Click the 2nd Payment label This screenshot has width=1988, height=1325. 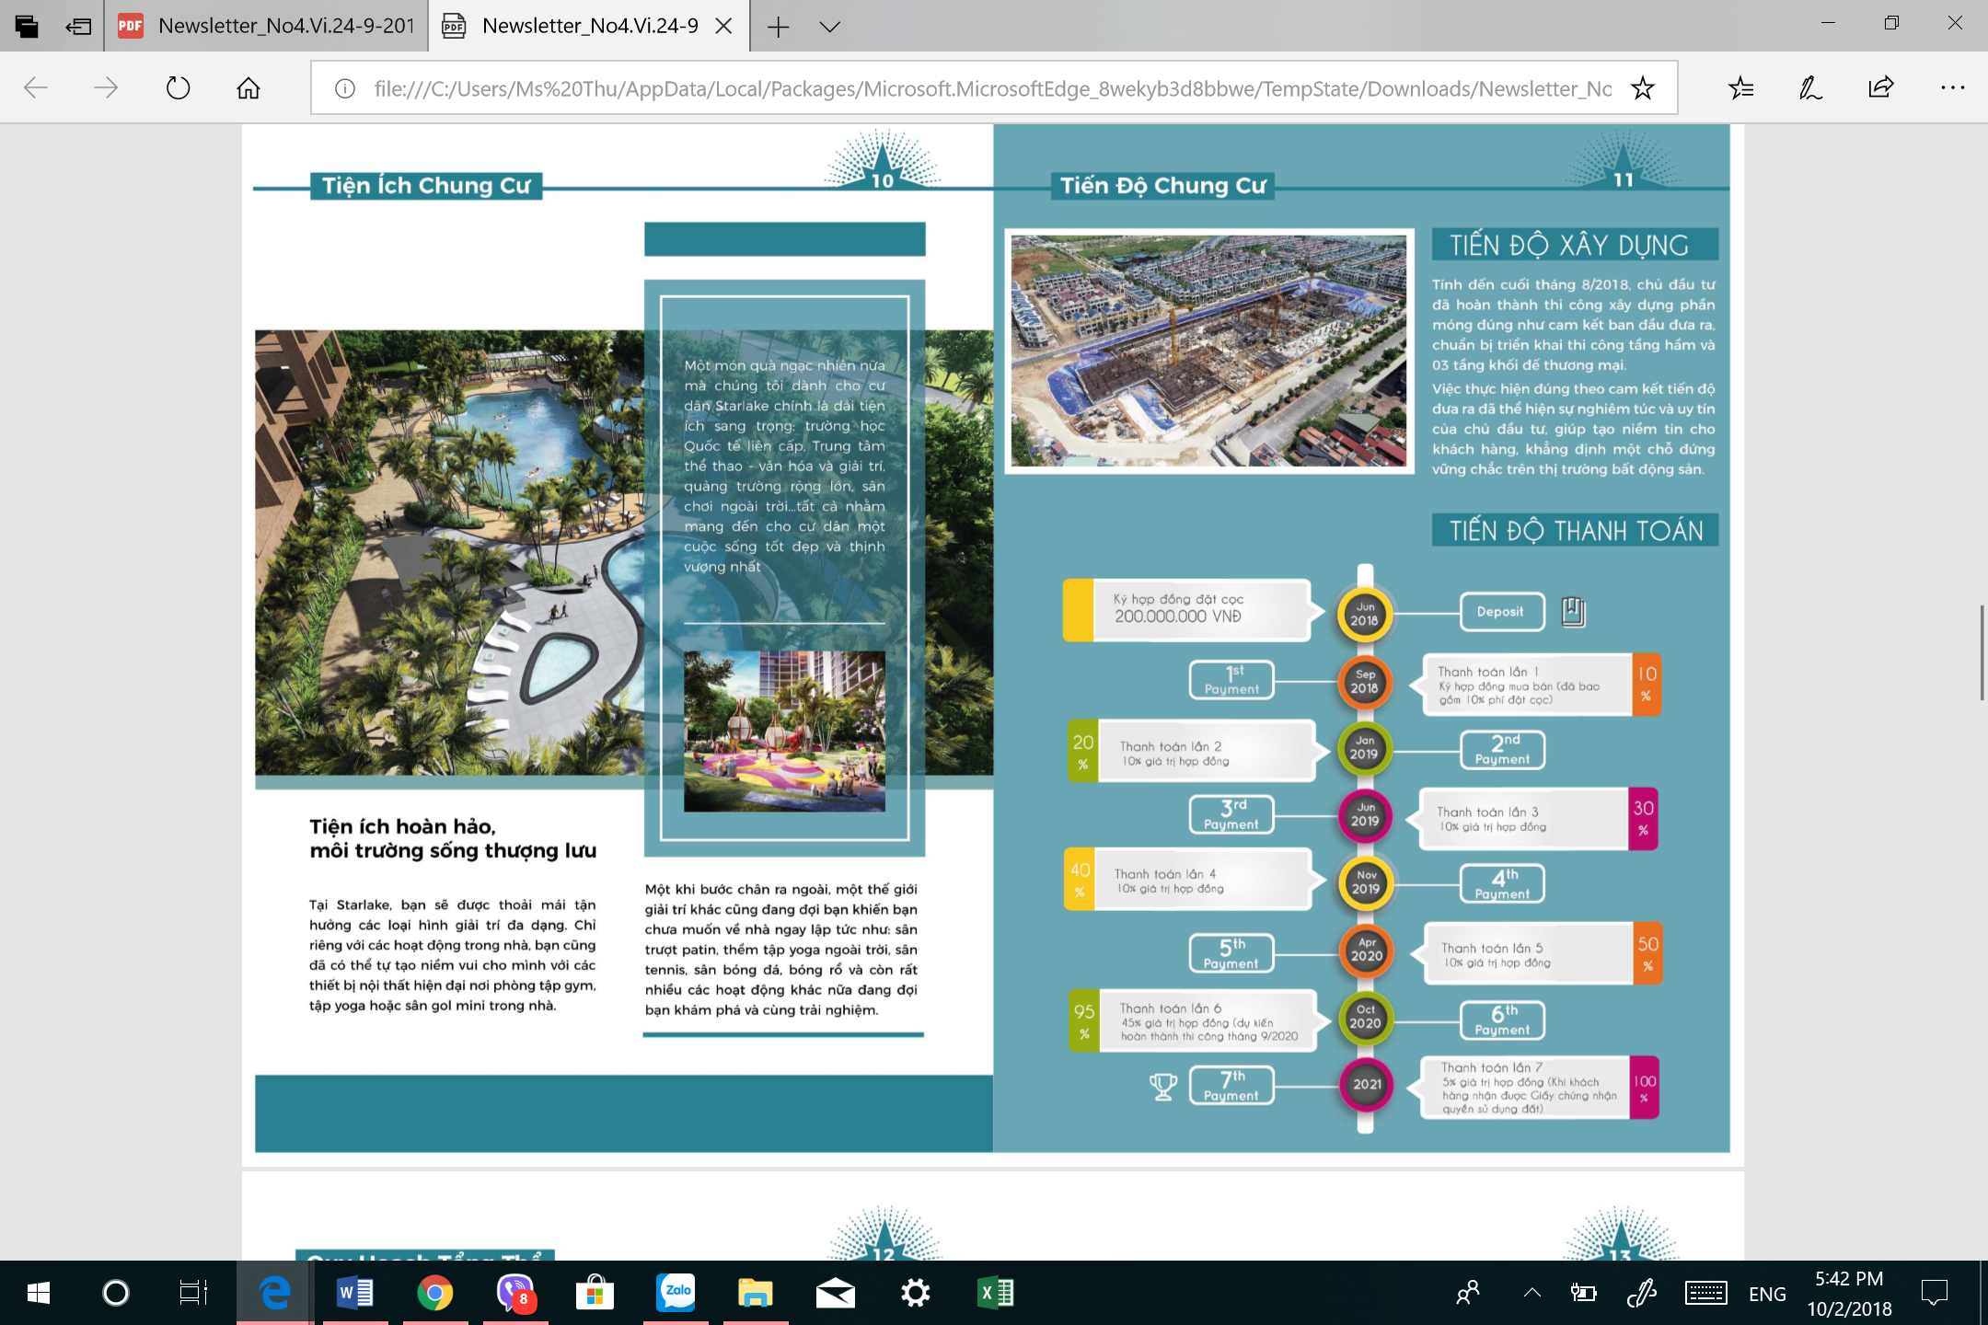click(x=1502, y=750)
